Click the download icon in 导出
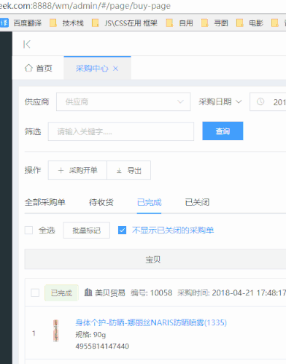The width and height of the screenshot is (286, 364). tap(119, 171)
